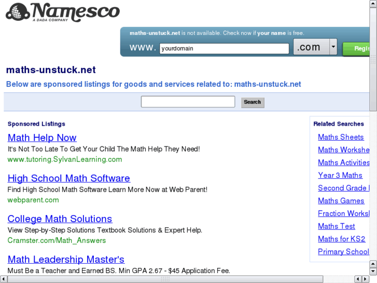Open the Math Leadership Master's listing
Image resolution: width=377 pixels, height=283 pixels.
click(x=66, y=260)
